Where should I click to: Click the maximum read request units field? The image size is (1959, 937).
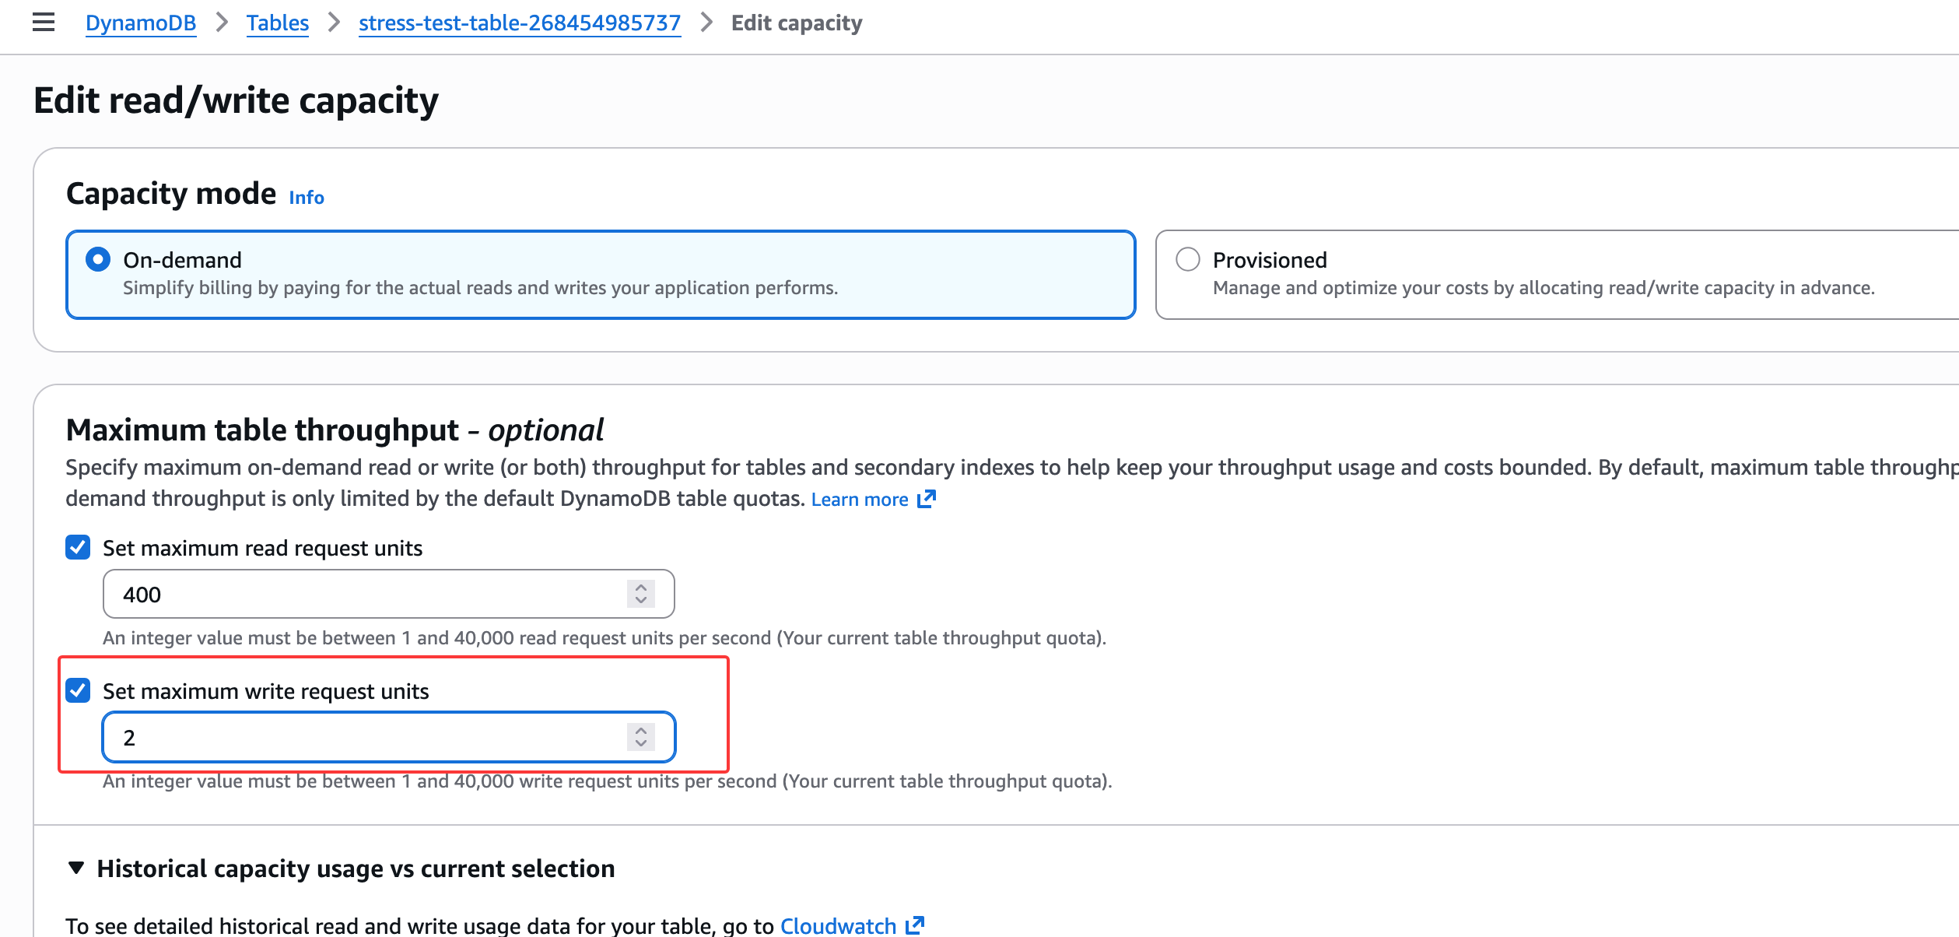coord(366,595)
